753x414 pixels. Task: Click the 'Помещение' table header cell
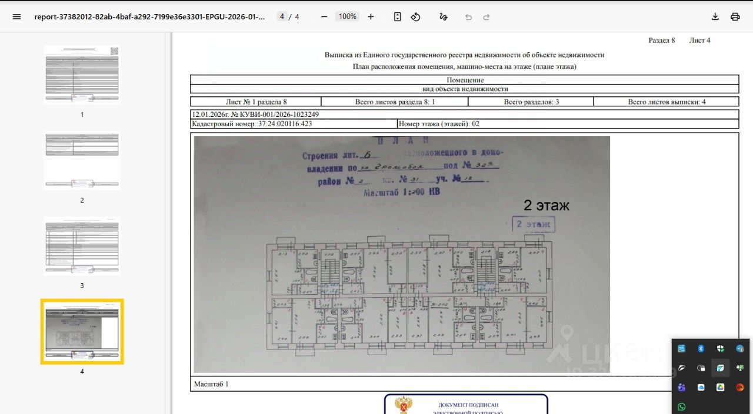(465, 80)
